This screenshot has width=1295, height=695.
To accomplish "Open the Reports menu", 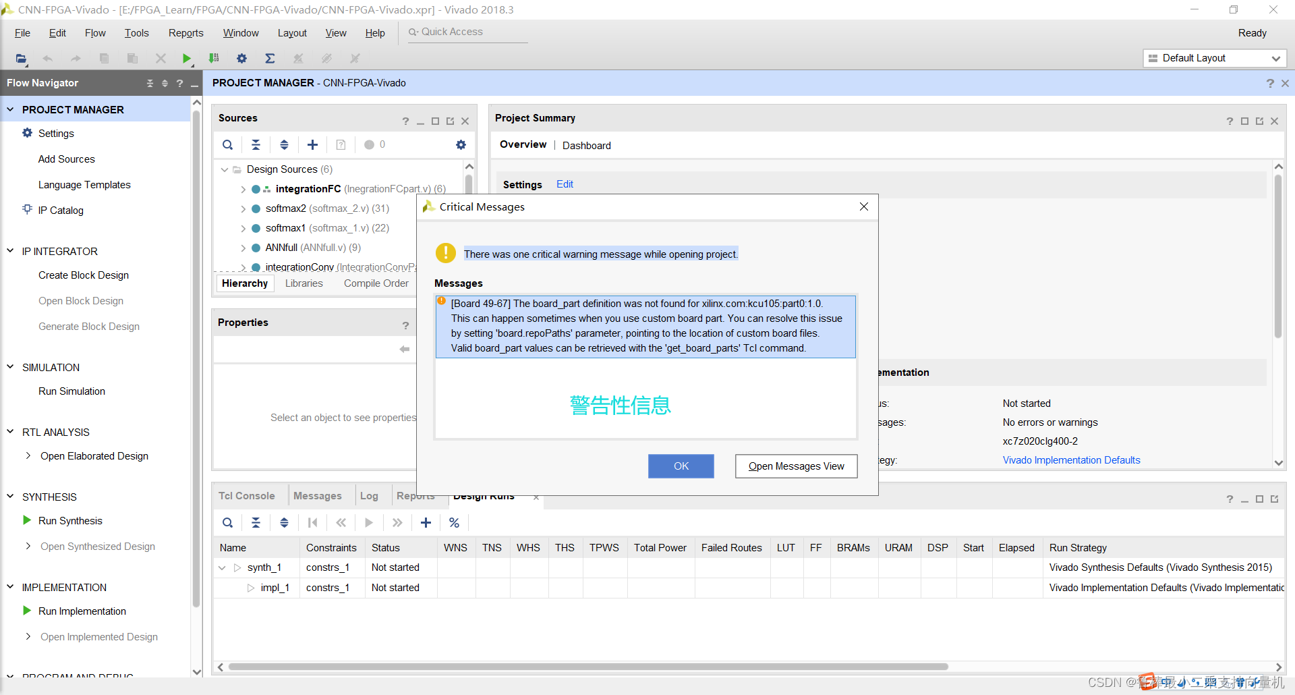I will (186, 33).
